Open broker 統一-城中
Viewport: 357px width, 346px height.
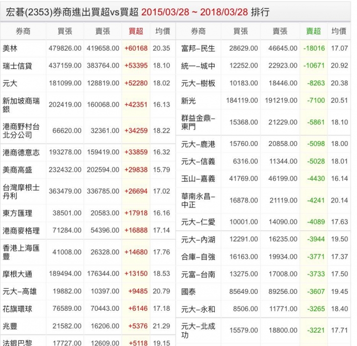click(198, 66)
